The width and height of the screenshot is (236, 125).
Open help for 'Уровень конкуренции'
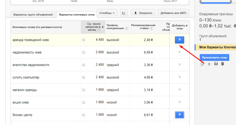[127, 29]
